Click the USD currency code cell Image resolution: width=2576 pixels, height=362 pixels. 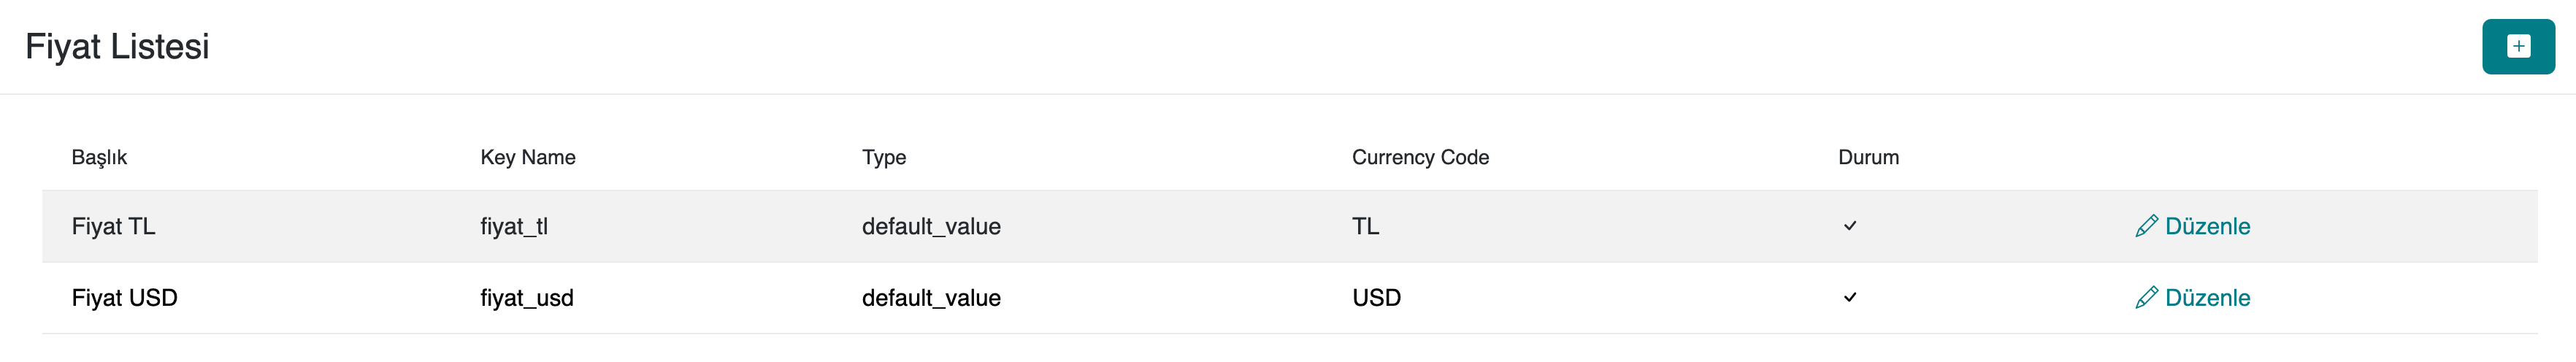coord(1376,298)
